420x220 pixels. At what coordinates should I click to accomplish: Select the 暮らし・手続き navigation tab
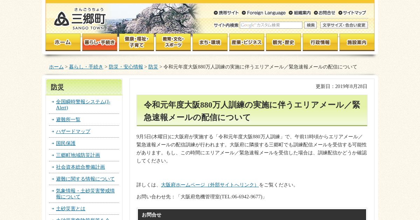click(x=100, y=42)
